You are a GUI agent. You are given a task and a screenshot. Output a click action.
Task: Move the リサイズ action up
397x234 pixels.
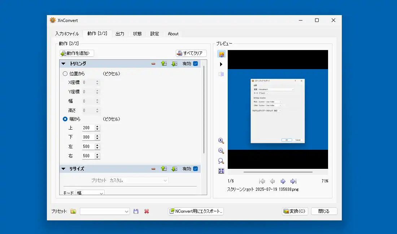(x=164, y=168)
